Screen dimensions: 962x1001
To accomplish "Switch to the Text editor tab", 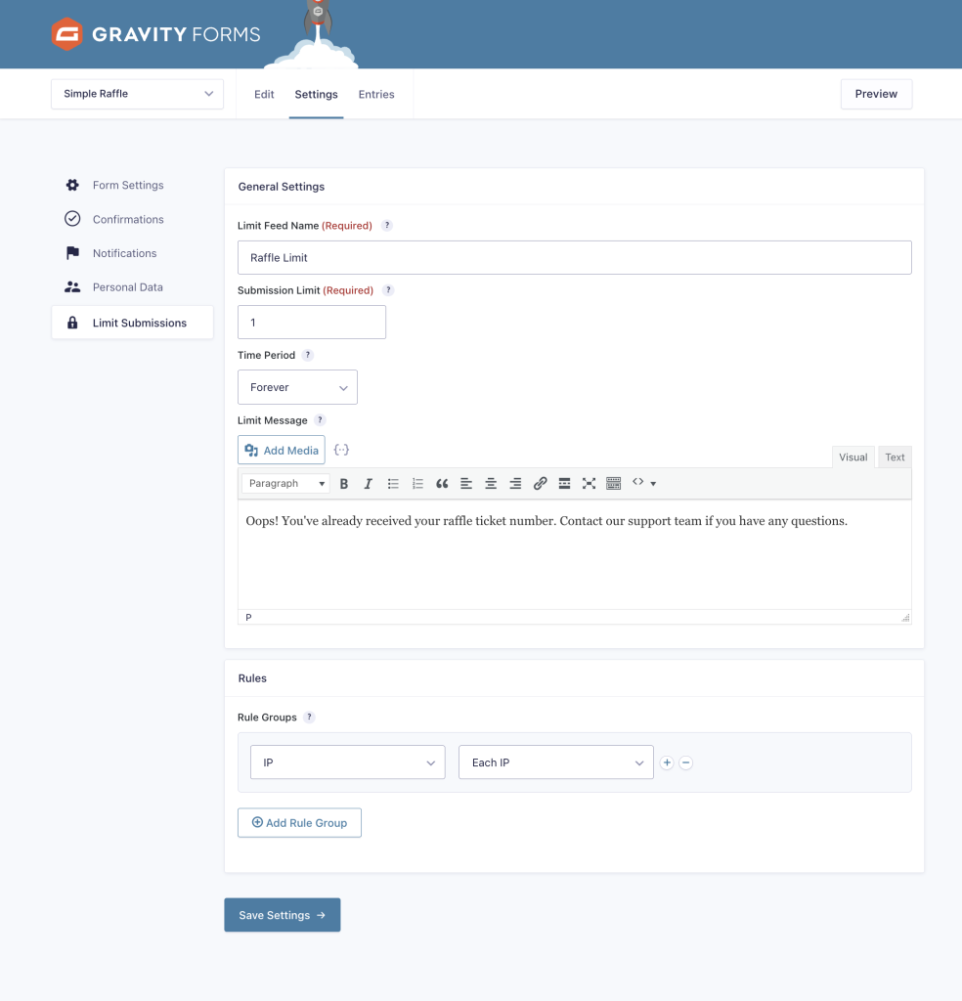I will tap(894, 457).
